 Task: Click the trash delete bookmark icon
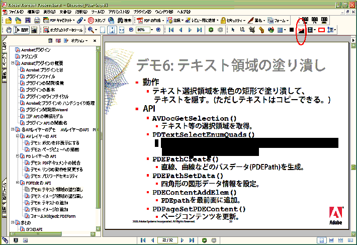(50, 41)
